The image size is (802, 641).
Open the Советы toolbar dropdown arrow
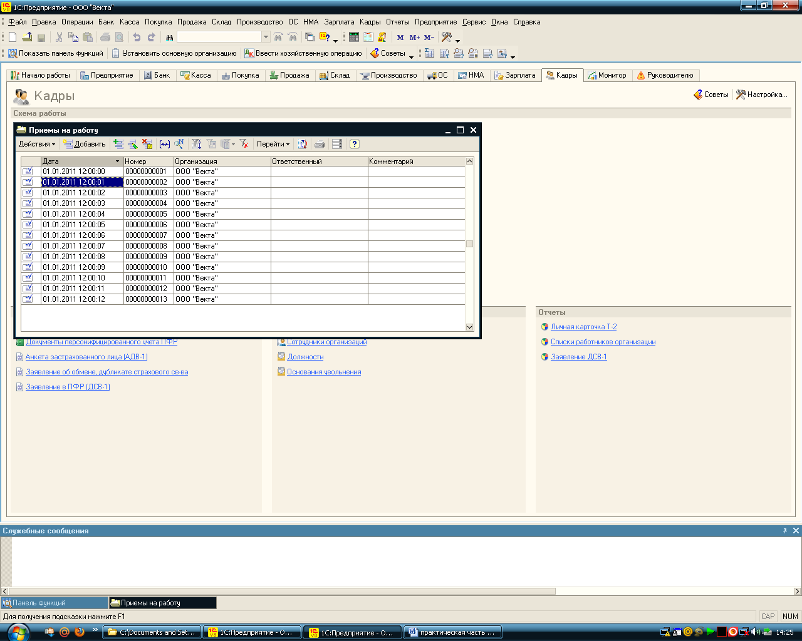click(412, 56)
